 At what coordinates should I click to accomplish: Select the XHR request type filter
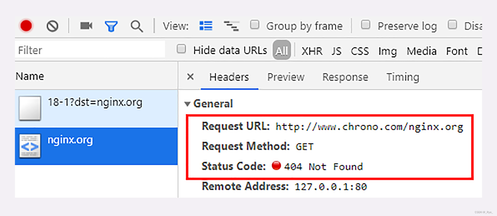pos(312,51)
